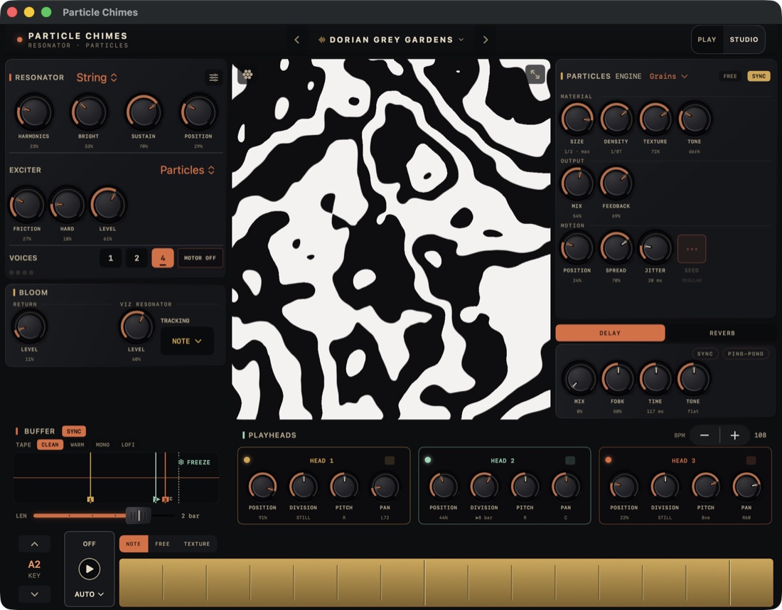
Task: Click the BRIGHT knob
Action: (89, 112)
